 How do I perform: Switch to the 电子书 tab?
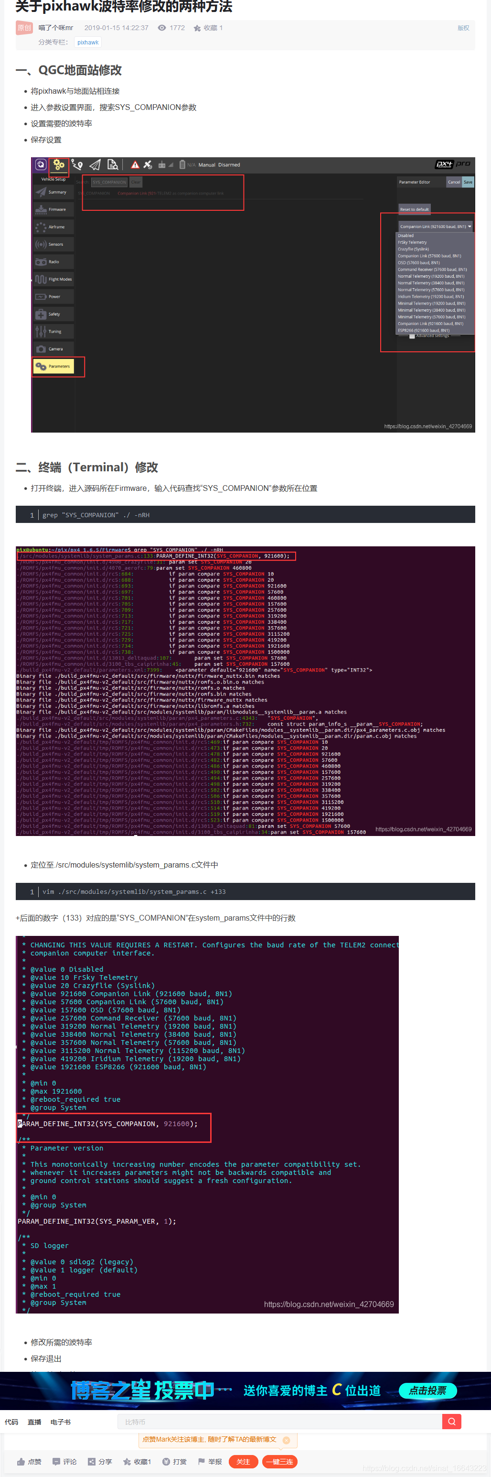point(61,1423)
